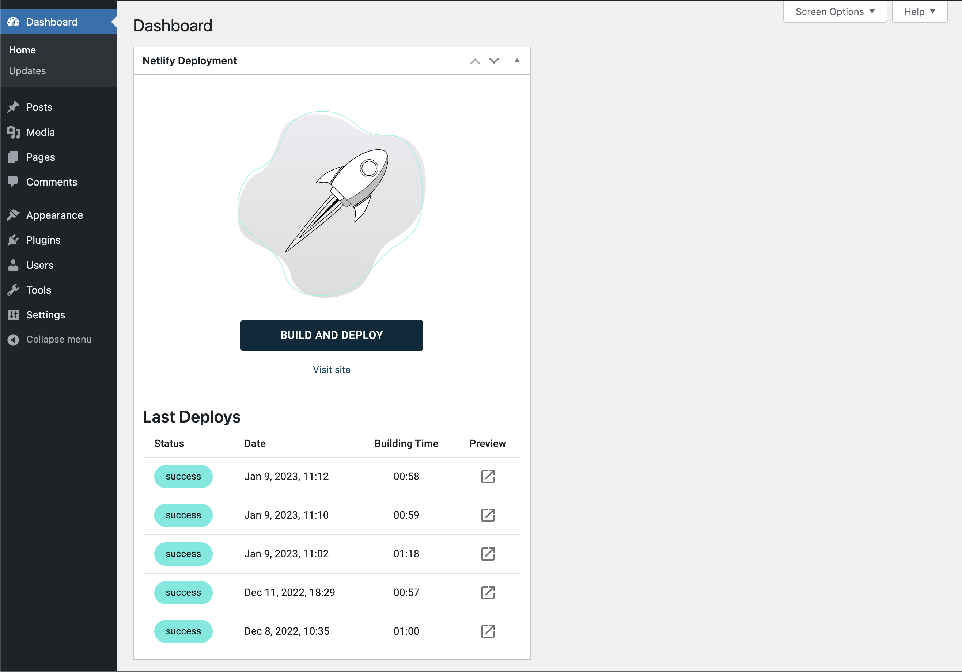
Task: Click the Media icon in sidebar
Action: [14, 132]
